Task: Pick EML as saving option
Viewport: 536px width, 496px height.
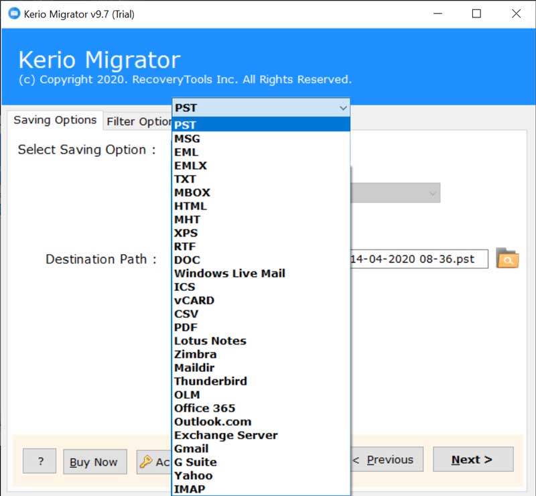Action: pos(261,152)
